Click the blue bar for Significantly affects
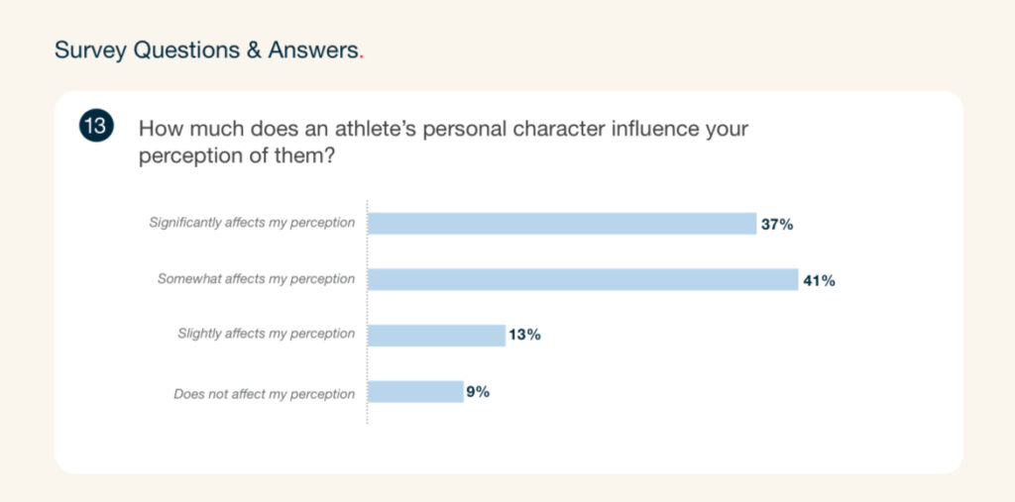The image size is (1015, 502). [x=561, y=224]
